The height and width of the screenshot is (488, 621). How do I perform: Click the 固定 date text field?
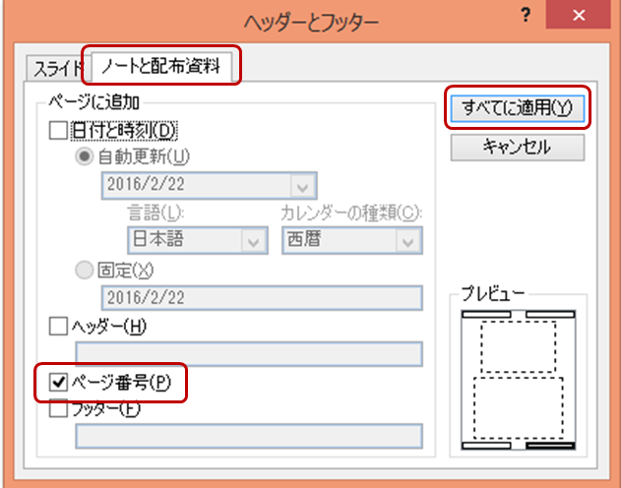pos(262,298)
